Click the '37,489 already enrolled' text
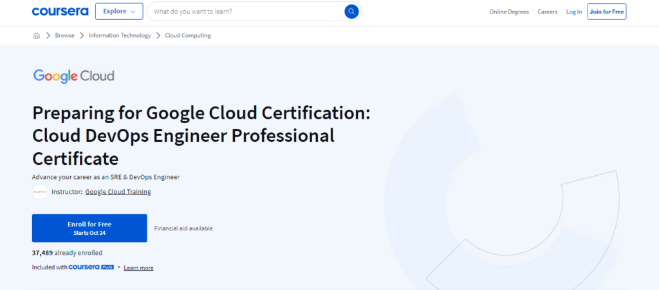This screenshot has width=659, height=290. [x=67, y=253]
